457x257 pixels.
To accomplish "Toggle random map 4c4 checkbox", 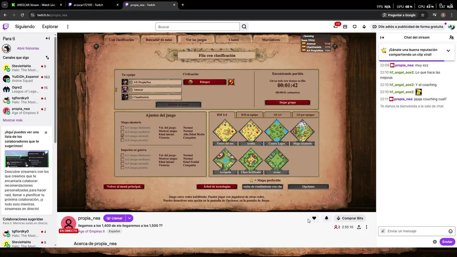I will [x=122, y=140].
